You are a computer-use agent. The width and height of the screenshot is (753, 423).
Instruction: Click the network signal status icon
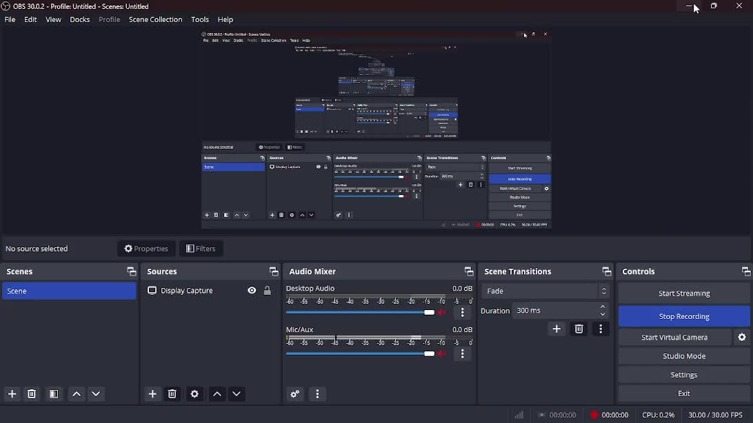pos(519,415)
